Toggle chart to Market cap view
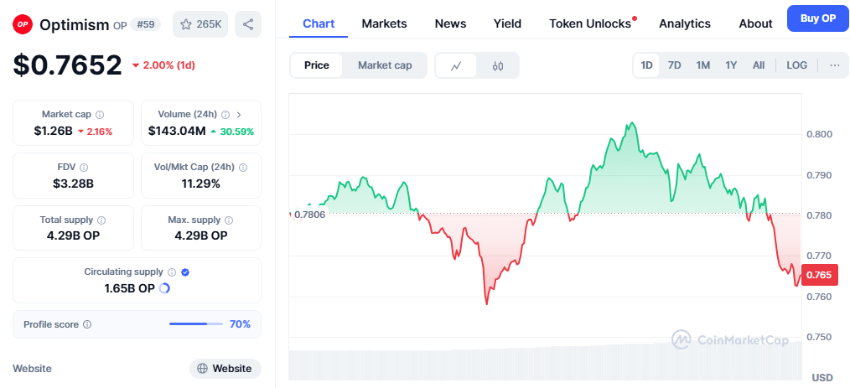 pyautogui.click(x=385, y=65)
